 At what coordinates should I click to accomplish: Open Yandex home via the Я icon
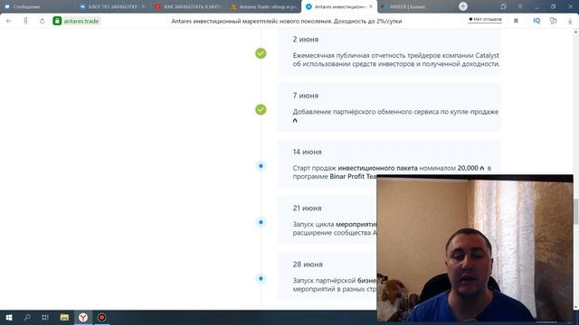(25, 21)
